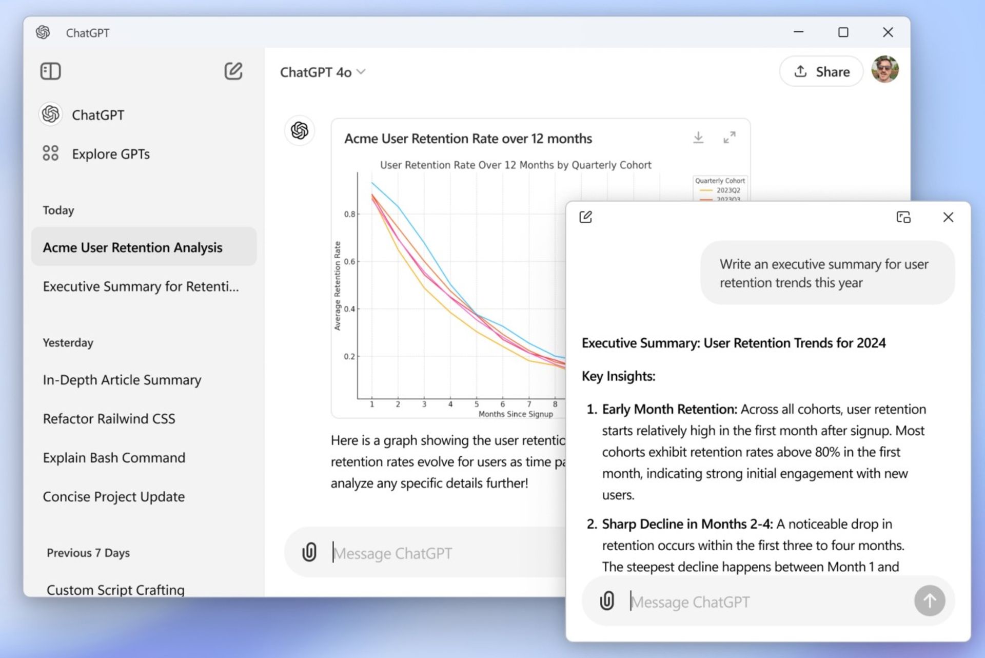
Task: Click the open-in-main-window icon in companion
Action: point(903,217)
